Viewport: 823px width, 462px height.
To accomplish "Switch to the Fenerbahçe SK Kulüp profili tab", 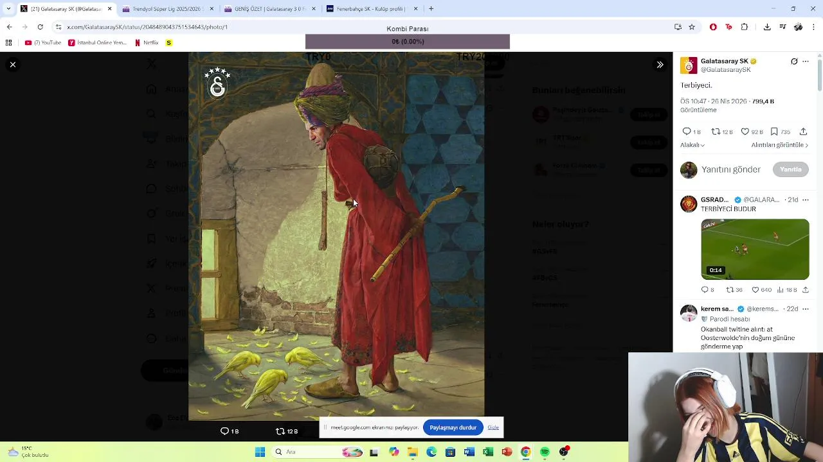I will 370,9.
